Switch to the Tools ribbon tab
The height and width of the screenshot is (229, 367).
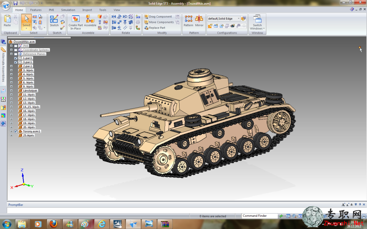point(103,10)
